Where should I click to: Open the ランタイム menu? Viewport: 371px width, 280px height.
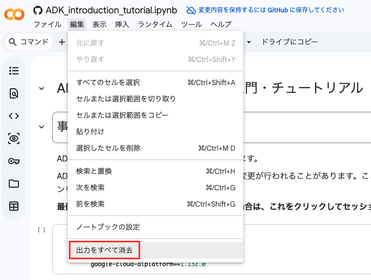click(x=155, y=25)
